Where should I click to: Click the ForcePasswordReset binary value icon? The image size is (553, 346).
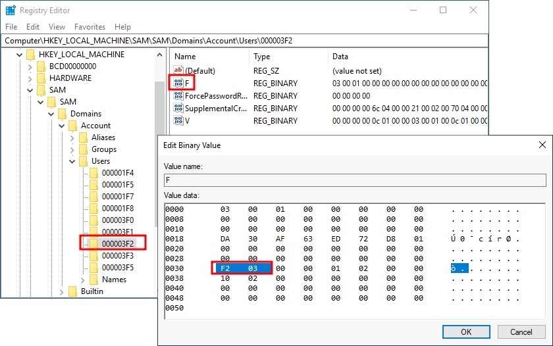coord(178,96)
